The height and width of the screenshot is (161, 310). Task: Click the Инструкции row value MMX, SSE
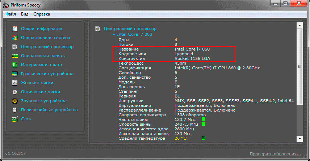click(234, 101)
